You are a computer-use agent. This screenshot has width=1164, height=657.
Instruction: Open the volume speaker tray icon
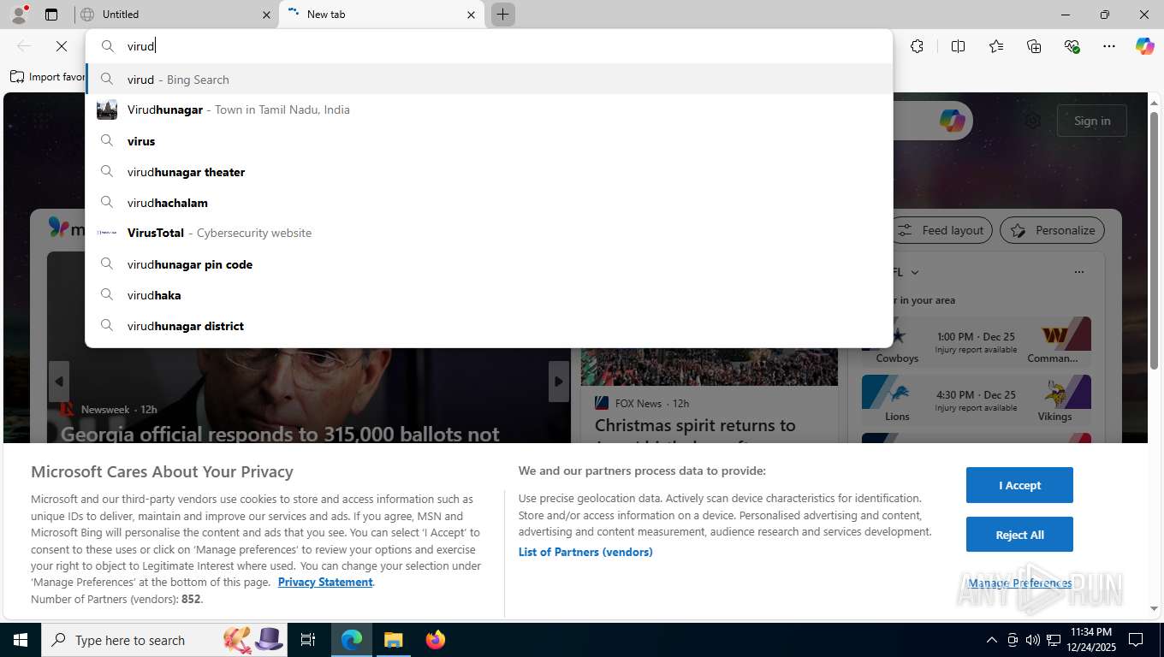coord(1033,640)
